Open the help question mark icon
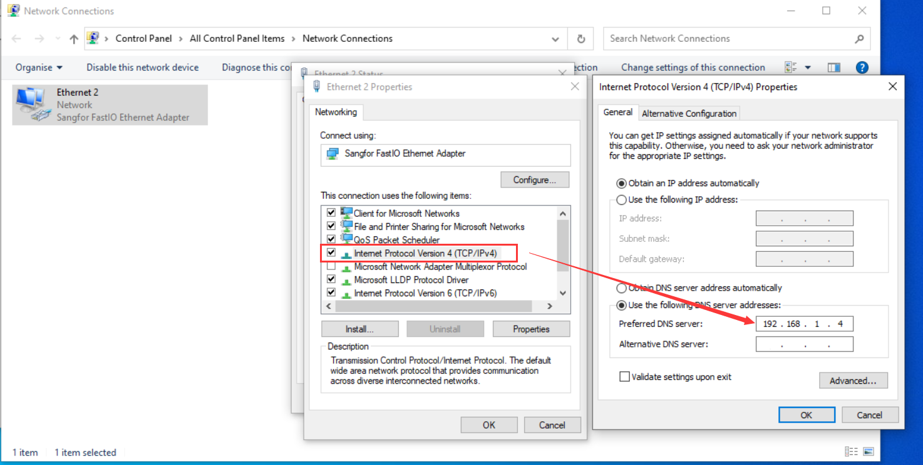Viewport: 923px width, 465px height. pyautogui.click(x=862, y=67)
